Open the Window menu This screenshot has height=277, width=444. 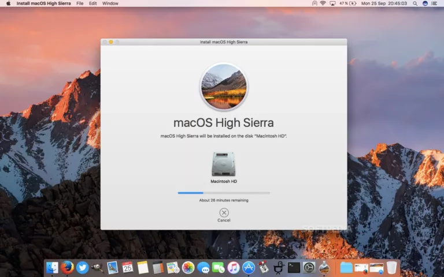coord(110,3)
